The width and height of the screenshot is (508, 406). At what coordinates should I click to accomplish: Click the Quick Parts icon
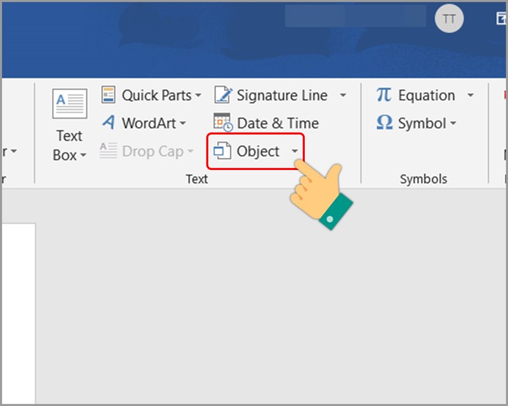[x=109, y=95]
